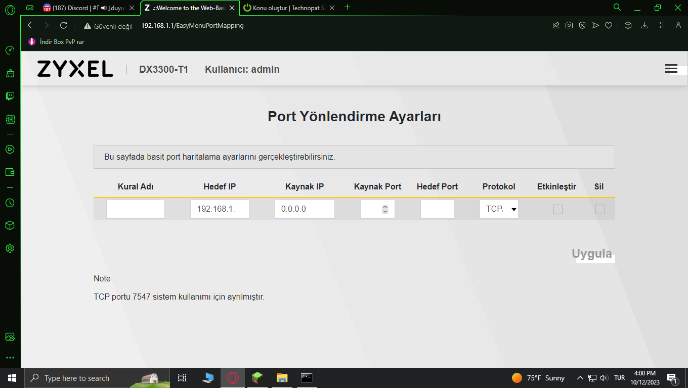Screen dimensions: 688x388
Task: Take a snapshot with the camera icon
Action: (x=569, y=25)
